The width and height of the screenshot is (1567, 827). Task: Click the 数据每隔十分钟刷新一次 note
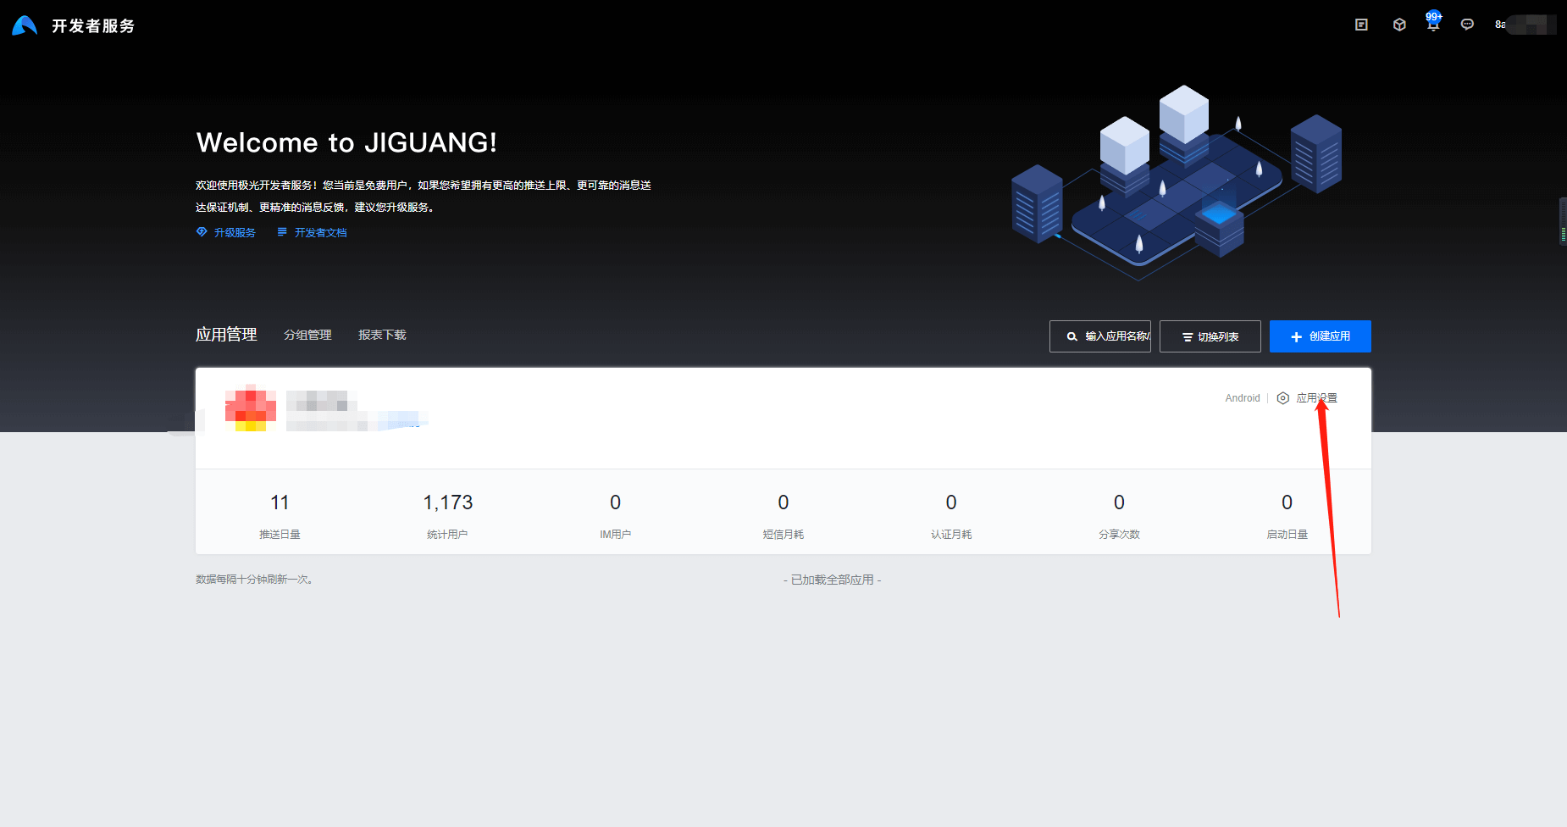[254, 580]
